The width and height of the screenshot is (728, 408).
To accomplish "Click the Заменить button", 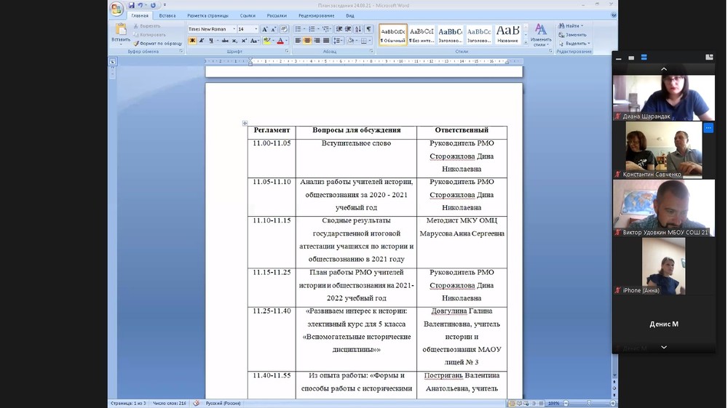I will [574, 34].
